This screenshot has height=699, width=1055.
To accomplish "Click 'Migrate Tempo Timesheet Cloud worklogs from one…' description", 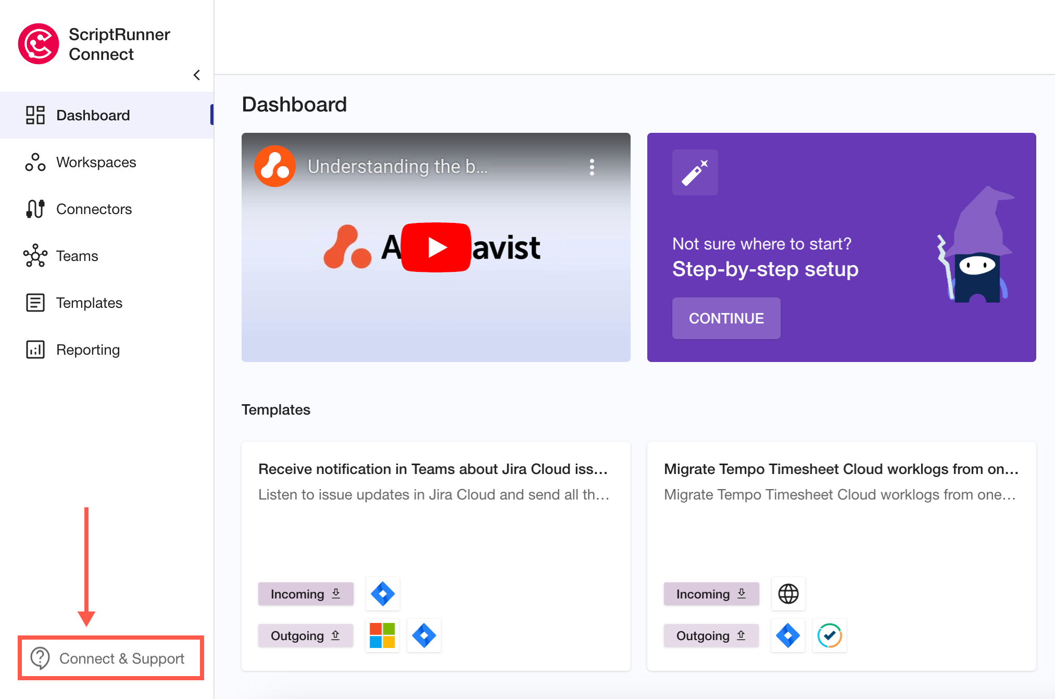I will (x=840, y=494).
